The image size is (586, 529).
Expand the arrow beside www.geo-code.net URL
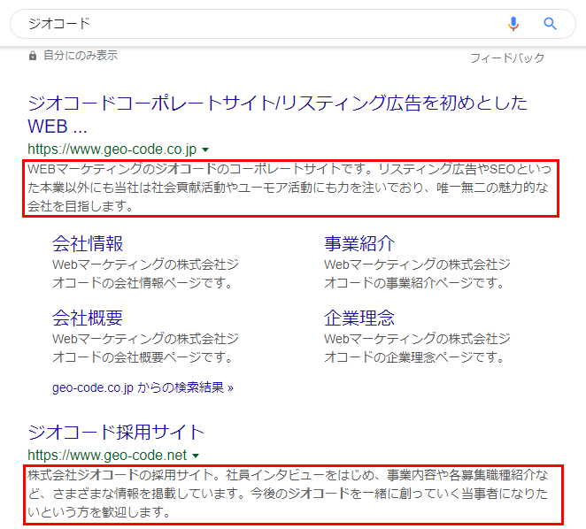click(x=196, y=456)
